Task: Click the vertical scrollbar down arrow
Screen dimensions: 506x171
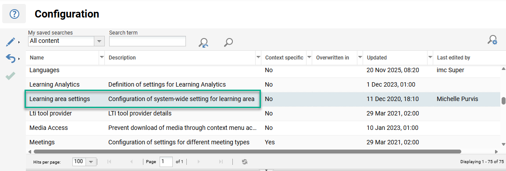Action: click(503, 145)
